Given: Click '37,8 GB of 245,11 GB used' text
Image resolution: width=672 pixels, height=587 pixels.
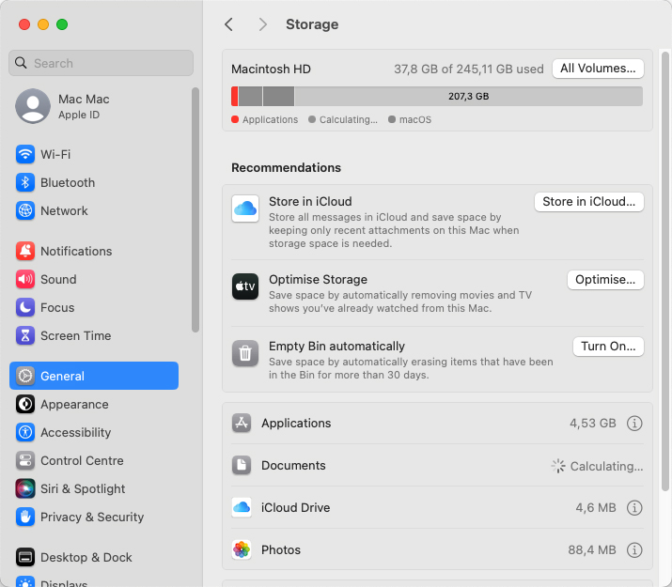Looking at the screenshot, I should click(x=469, y=69).
